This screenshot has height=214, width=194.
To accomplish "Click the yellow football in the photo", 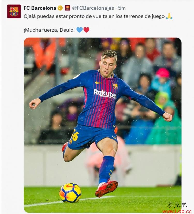I will [70, 193].
